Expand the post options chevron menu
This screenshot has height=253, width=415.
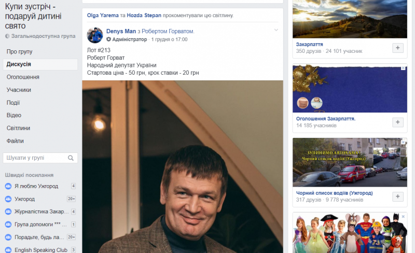click(276, 30)
